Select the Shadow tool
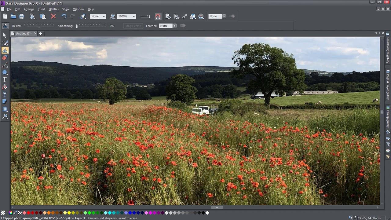 pos(5,102)
